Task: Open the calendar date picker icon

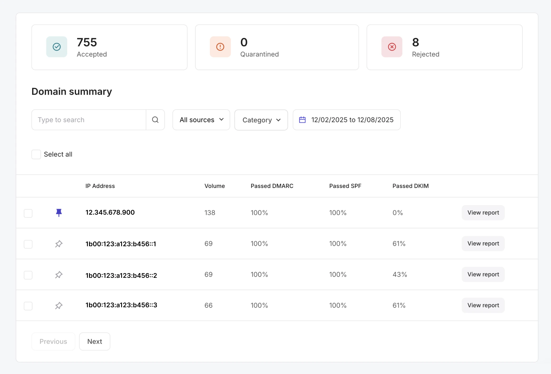Action: pos(302,120)
